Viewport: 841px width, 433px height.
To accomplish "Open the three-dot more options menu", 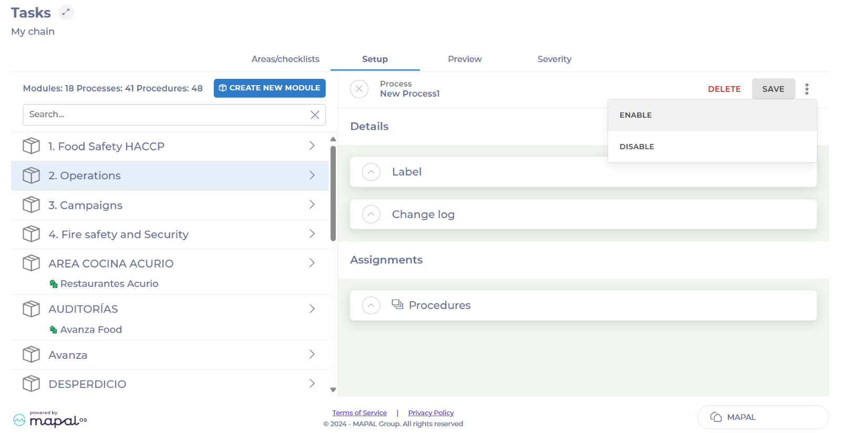I will pos(807,89).
